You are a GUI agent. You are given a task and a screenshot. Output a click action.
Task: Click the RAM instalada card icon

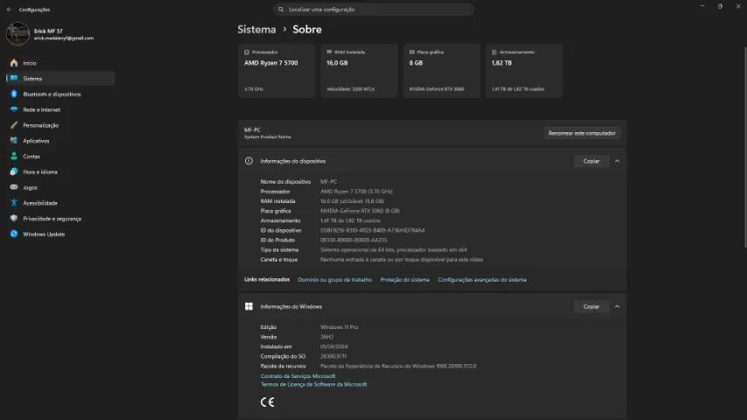[x=329, y=52]
